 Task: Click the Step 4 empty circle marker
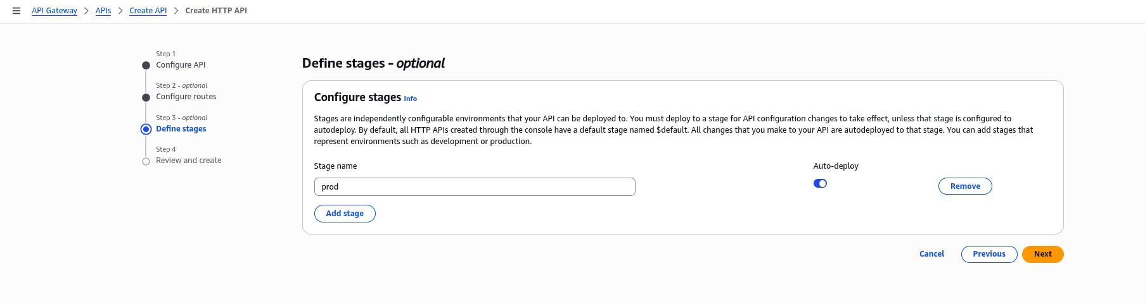(x=146, y=161)
